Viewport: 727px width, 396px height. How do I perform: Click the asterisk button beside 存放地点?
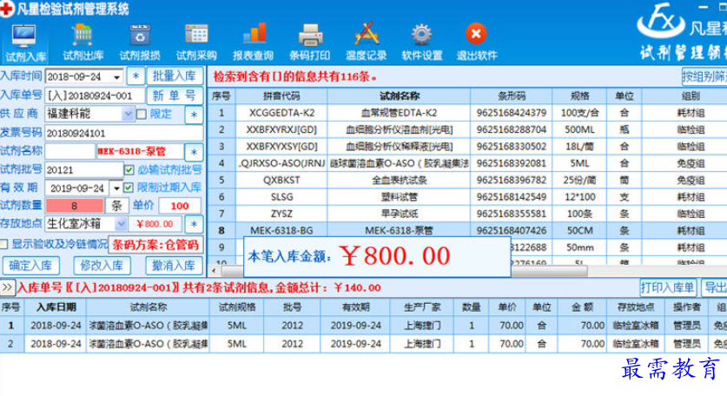[x=194, y=224]
